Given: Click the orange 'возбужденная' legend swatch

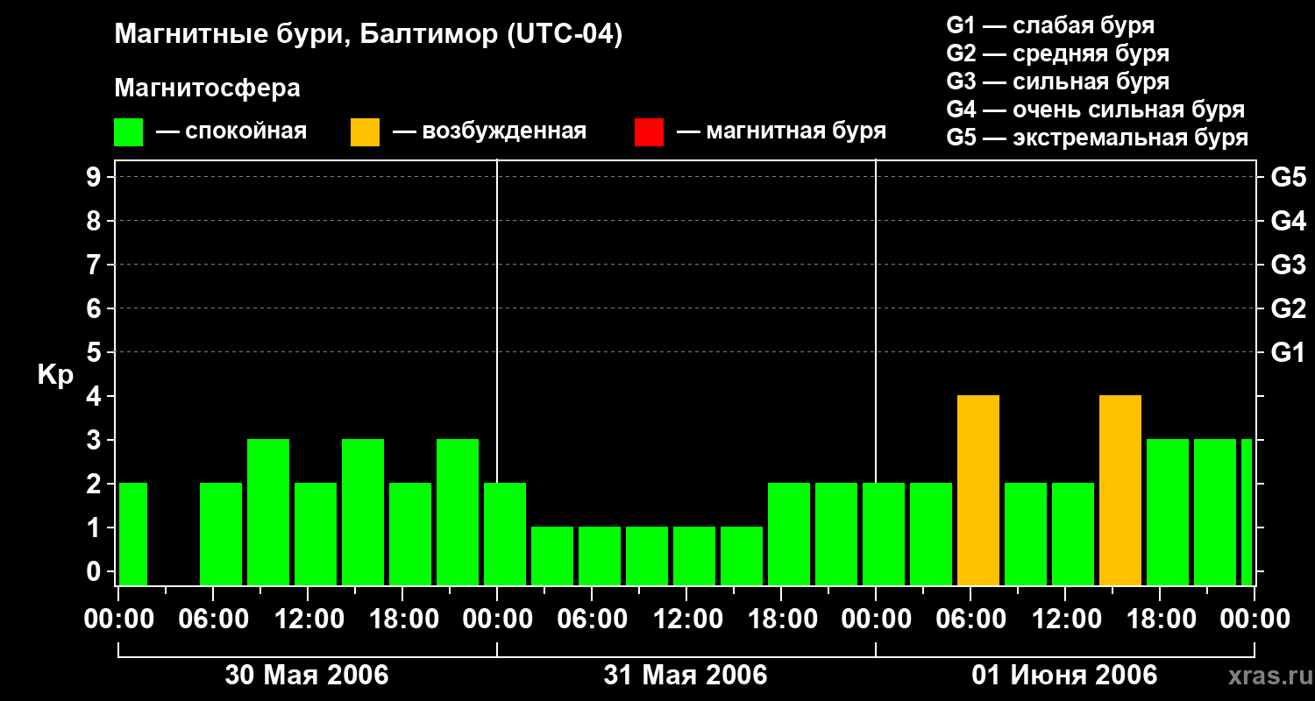Looking at the screenshot, I should (x=365, y=132).
